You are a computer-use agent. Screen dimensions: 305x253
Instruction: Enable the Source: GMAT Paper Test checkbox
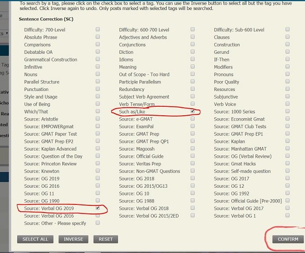[x=98, y=133]
